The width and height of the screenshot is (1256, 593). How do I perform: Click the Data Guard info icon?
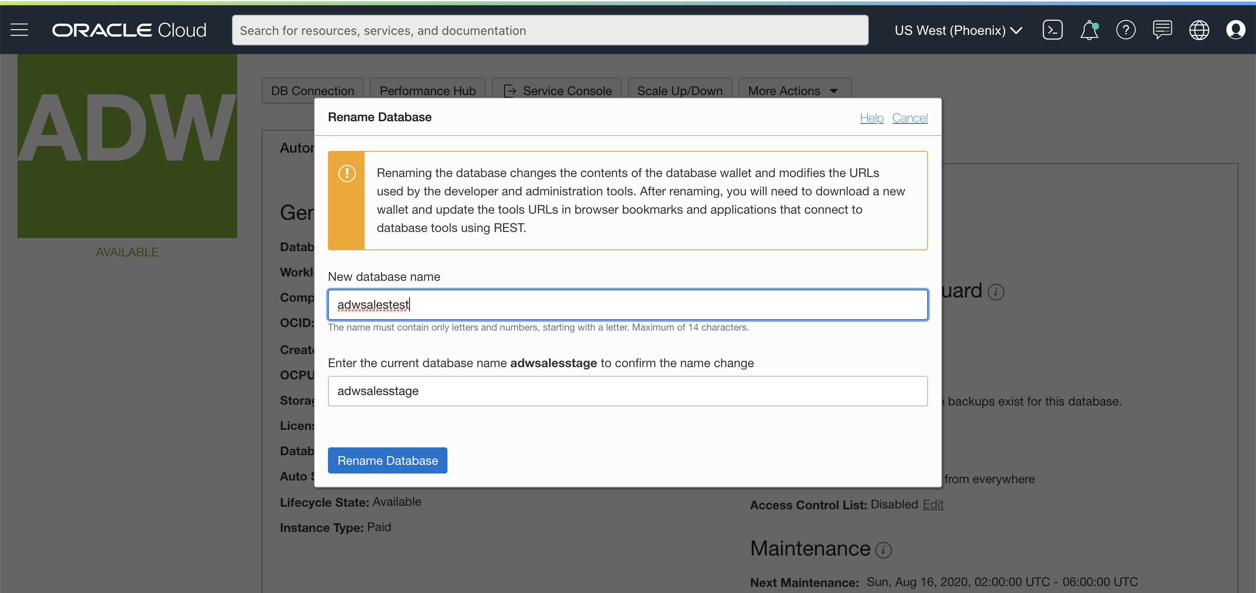(996, 292)
